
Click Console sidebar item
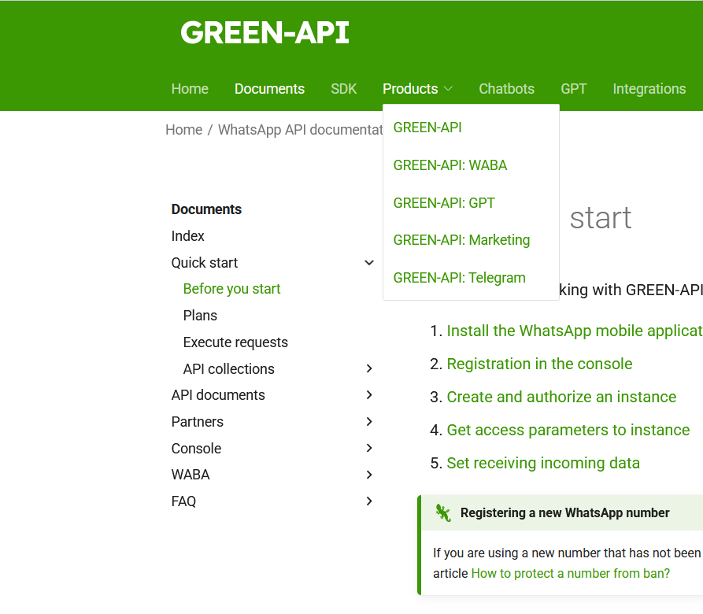click(196, 448)
